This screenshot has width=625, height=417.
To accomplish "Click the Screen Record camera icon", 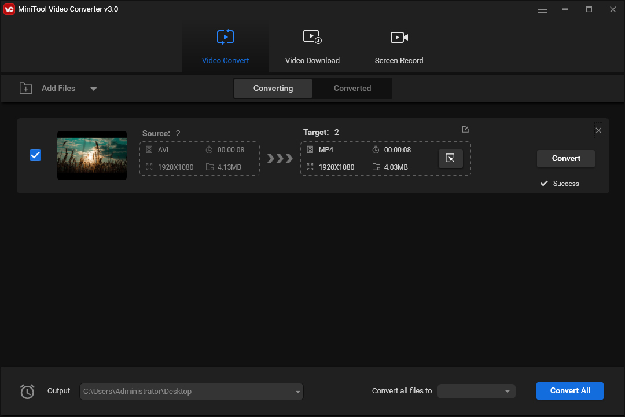I will [399, 37].
